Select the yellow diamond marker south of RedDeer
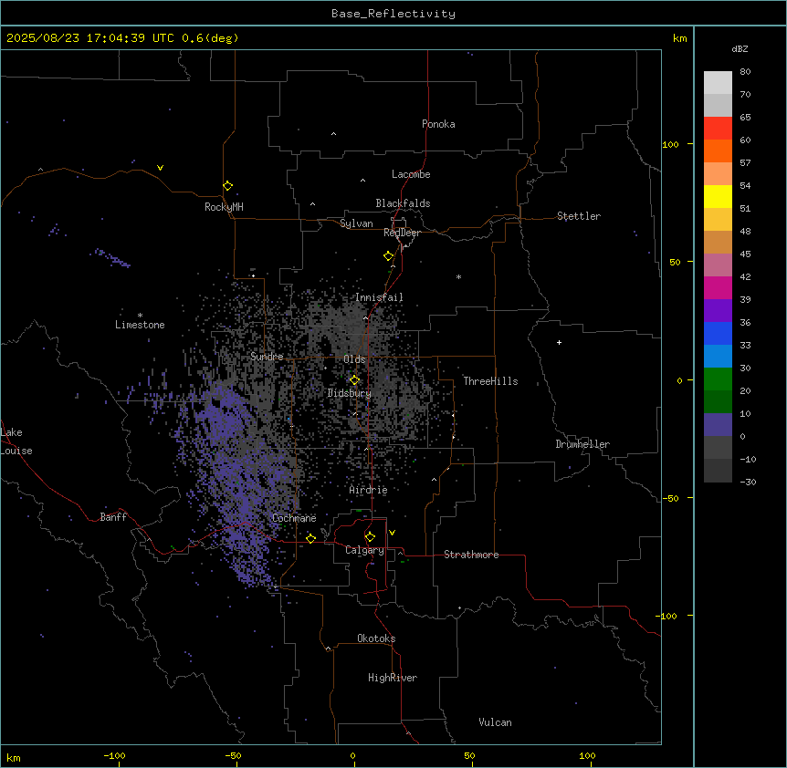787x768 pixels. pos(389,256)
